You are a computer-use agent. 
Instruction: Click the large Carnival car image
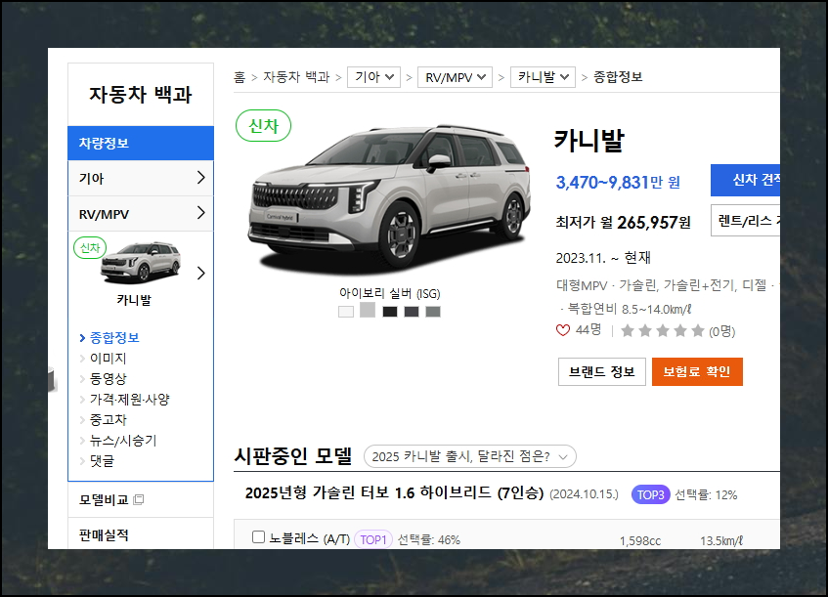(x=389, y=198)
